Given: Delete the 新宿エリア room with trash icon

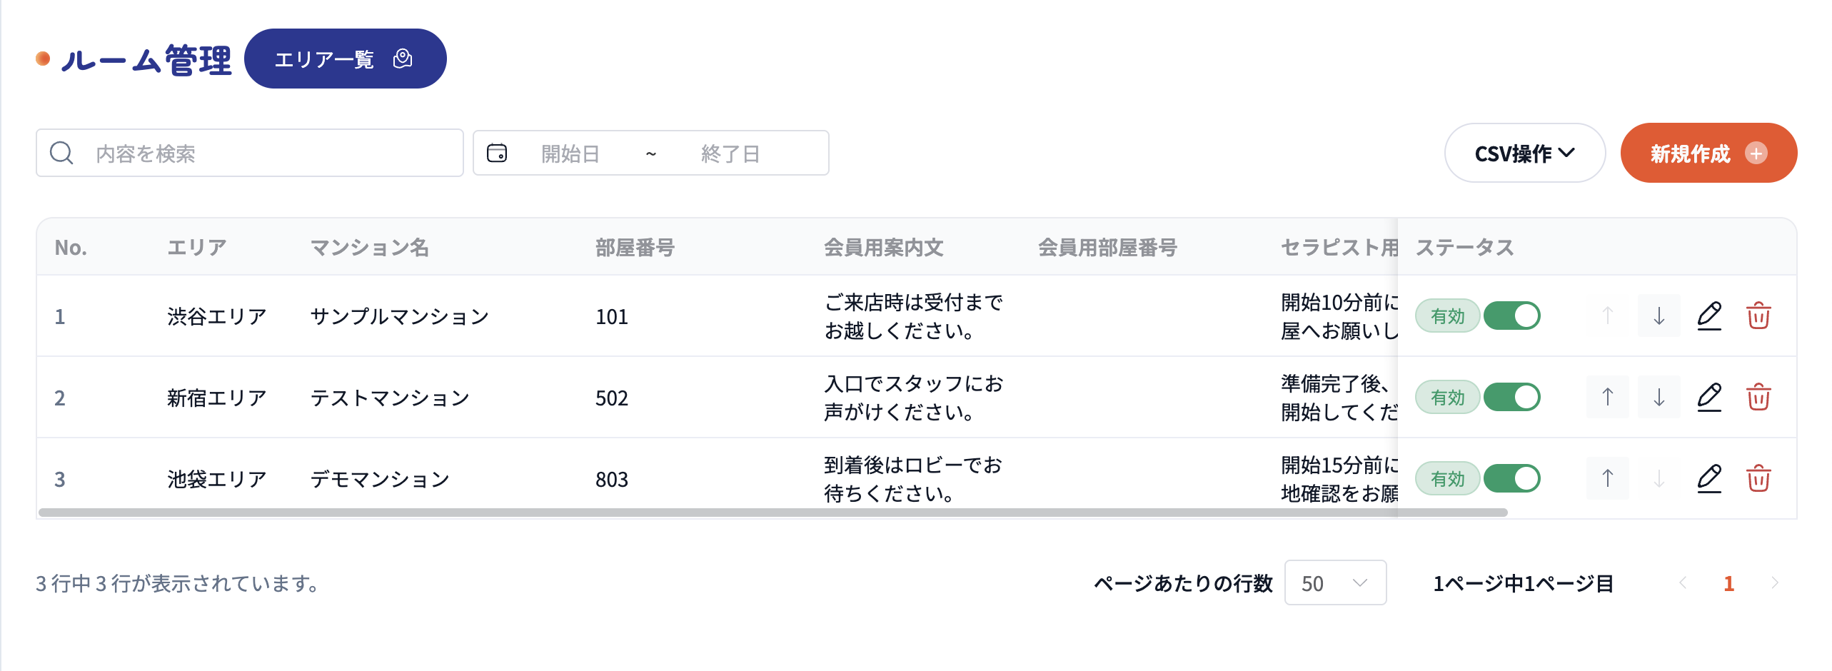Looking at the screenshot, I should coord(1758,397).
